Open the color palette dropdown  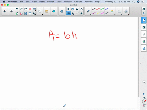pos(112,11)
